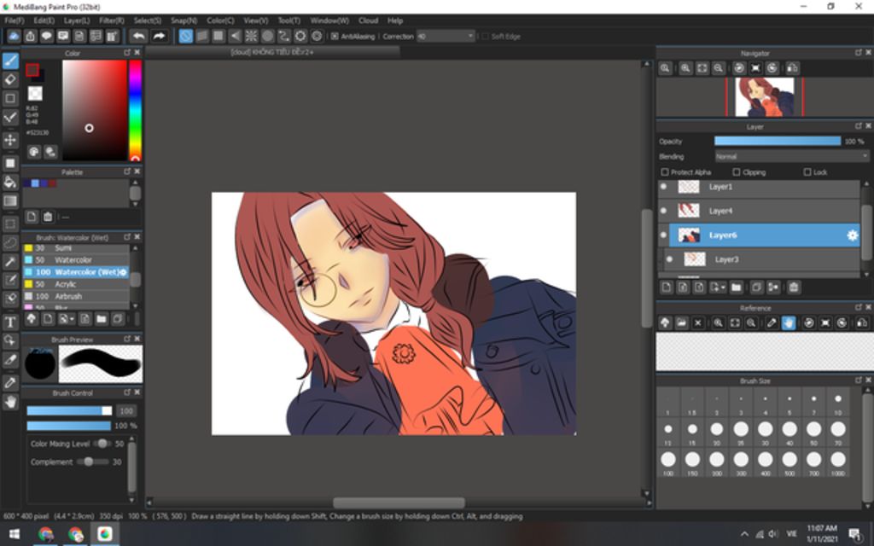
Task: Open the Windows Start menu
Action: coord(14,534)
